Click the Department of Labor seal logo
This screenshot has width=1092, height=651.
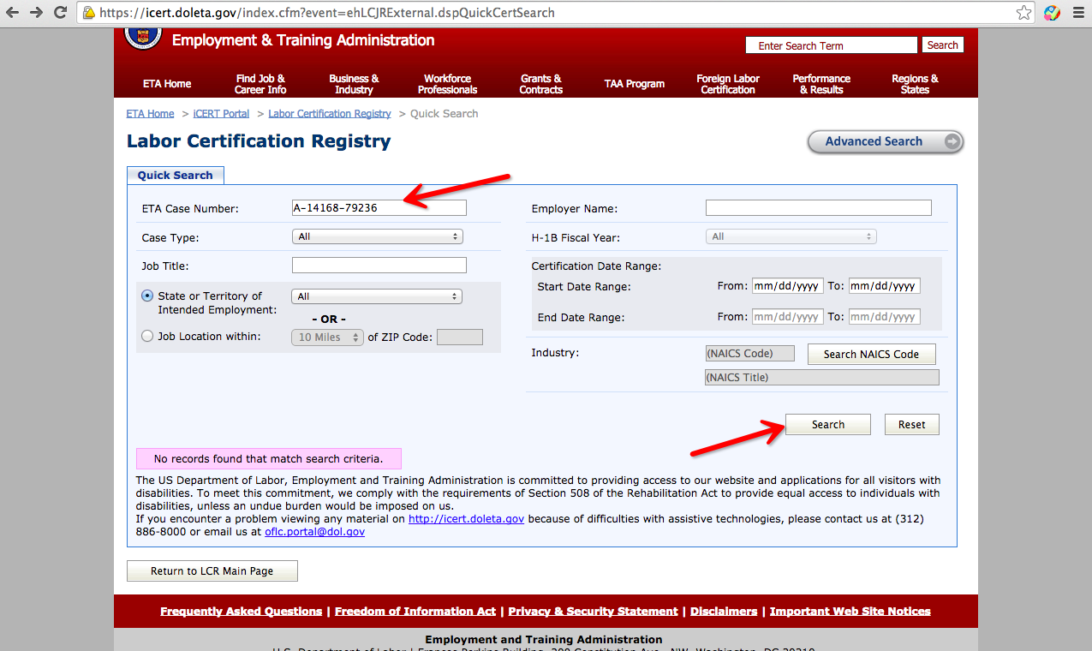[x=143, y=38]
